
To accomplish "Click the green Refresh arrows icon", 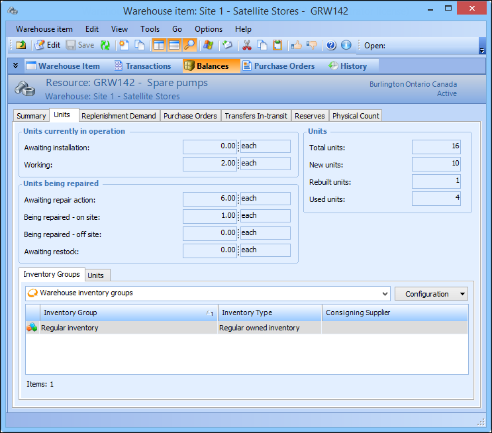I will pos(105,45).
